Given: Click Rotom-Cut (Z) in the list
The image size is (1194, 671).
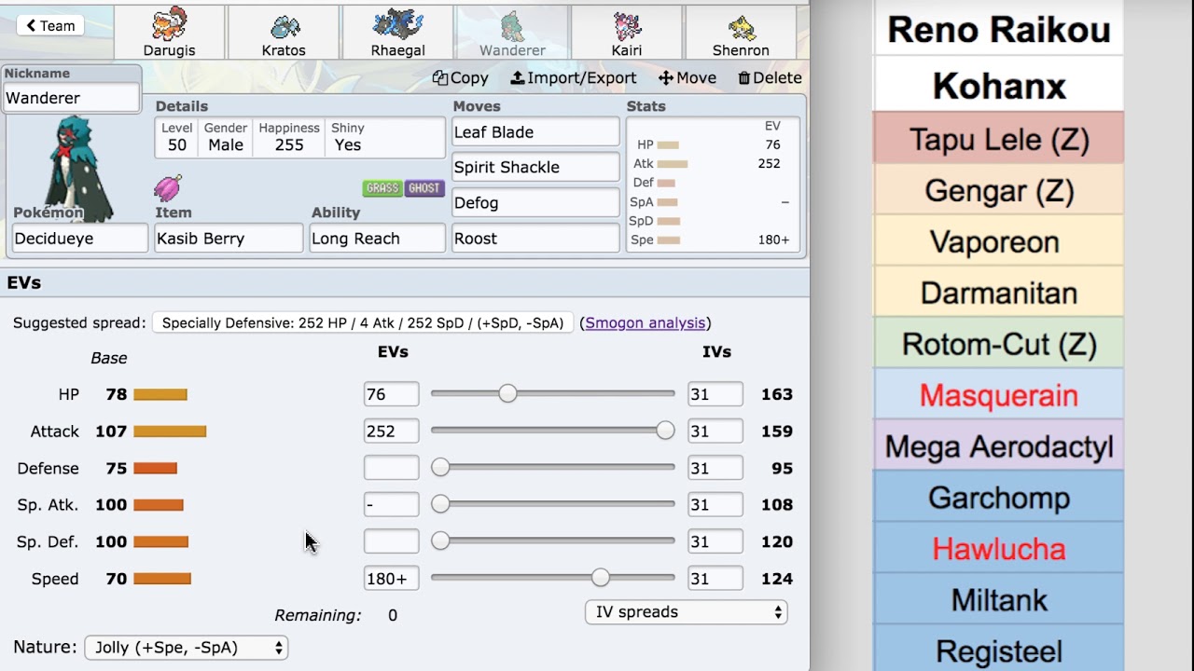Looking at the screenshot, I should pos(998,344).
